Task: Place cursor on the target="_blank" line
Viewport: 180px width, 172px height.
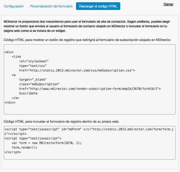Action: point(33,80)
